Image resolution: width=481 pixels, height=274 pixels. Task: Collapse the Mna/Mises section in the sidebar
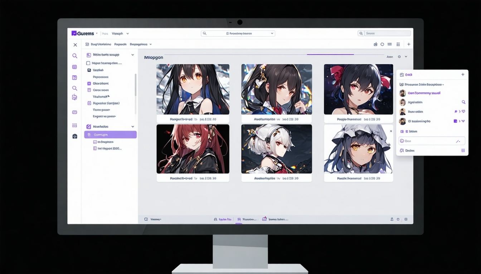click(132, 126)
